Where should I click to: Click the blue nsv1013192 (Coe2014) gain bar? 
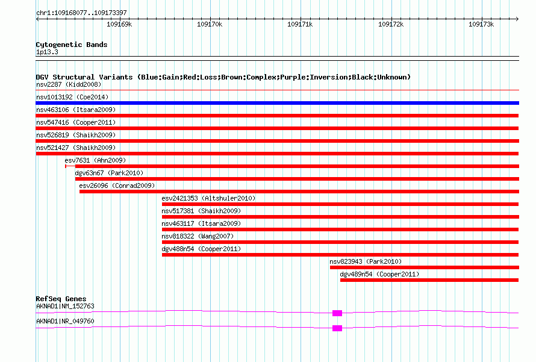tap(277, 103)
